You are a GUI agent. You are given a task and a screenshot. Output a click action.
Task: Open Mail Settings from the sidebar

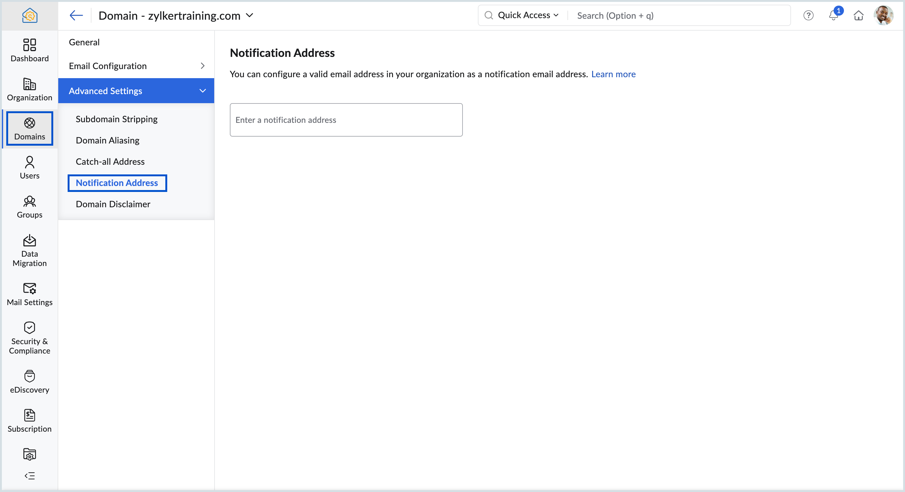click(29, 294)
